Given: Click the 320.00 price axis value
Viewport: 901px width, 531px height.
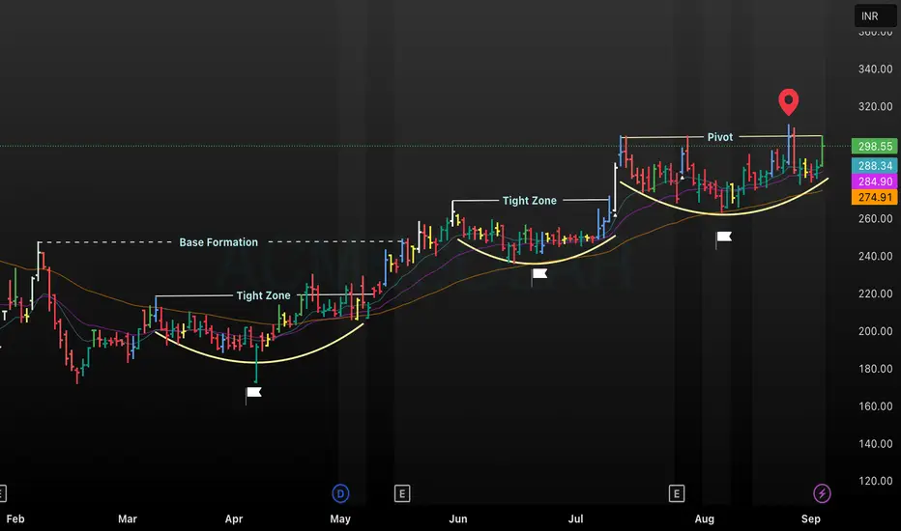Looking at the screenshot, I should tap(875, 107).
